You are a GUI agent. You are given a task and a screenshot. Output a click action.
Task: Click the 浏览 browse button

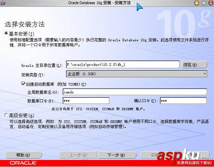195,65
